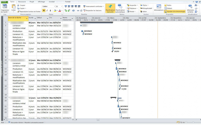Open task Notes
Viewport: 201px width, 125px height.
168,5
